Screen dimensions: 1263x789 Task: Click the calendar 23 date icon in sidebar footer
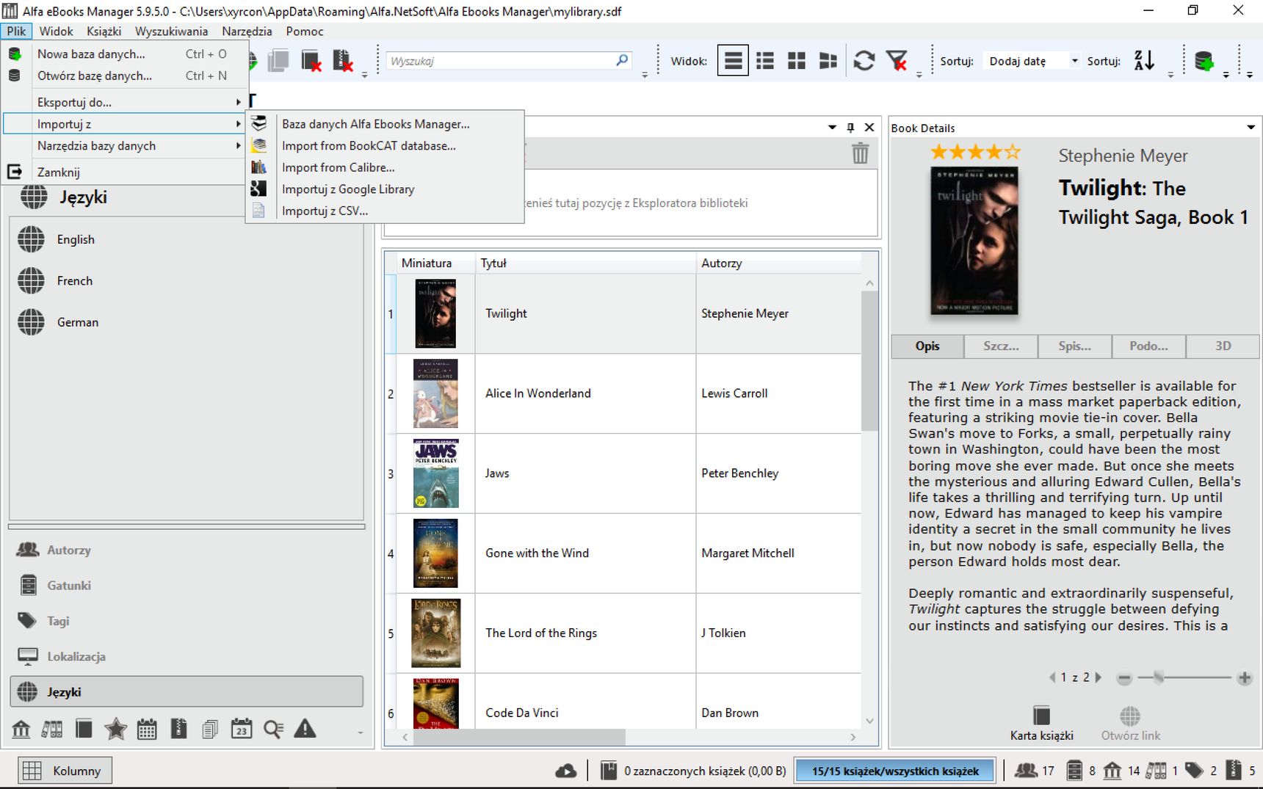coord(242,729)
